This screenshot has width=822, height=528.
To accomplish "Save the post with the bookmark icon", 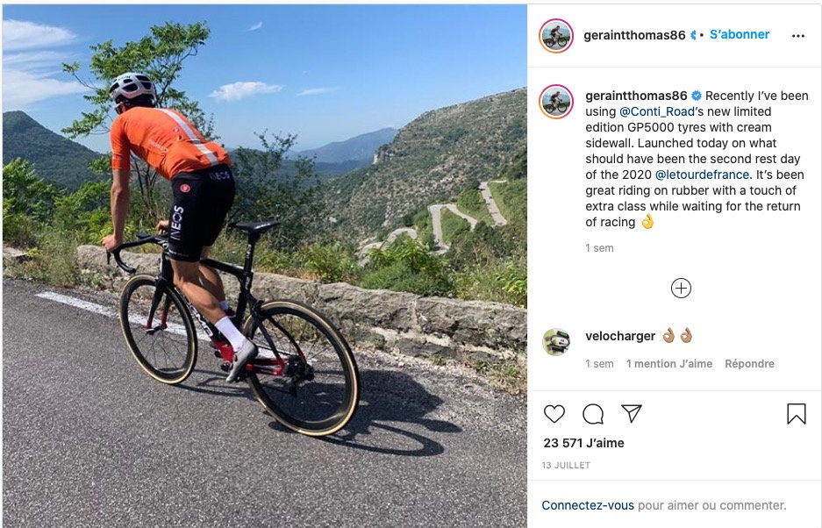I will pos(796,414).
